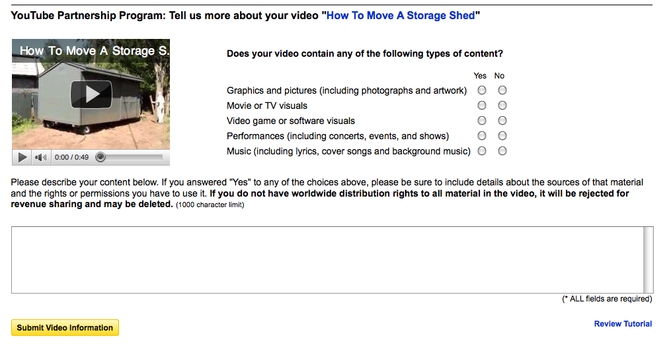Open the Review Tutorial link
Screen dimensions: 671x349
click(x=623, y=324)
